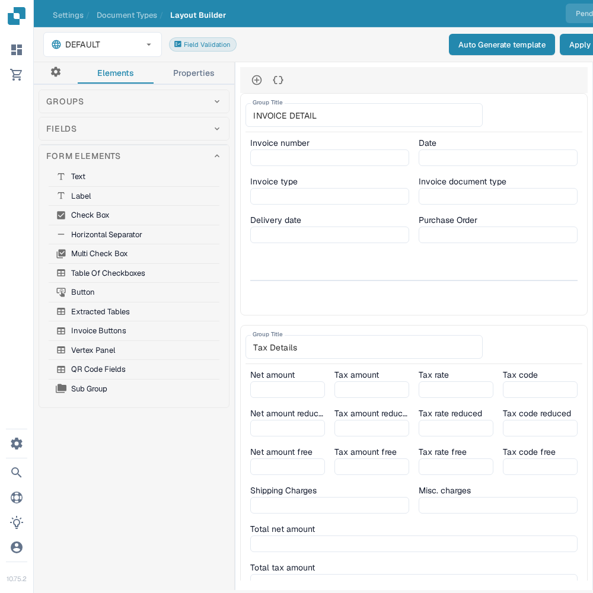Open the user account icon
The image size is (593, 593).
(x=17, y=547)
